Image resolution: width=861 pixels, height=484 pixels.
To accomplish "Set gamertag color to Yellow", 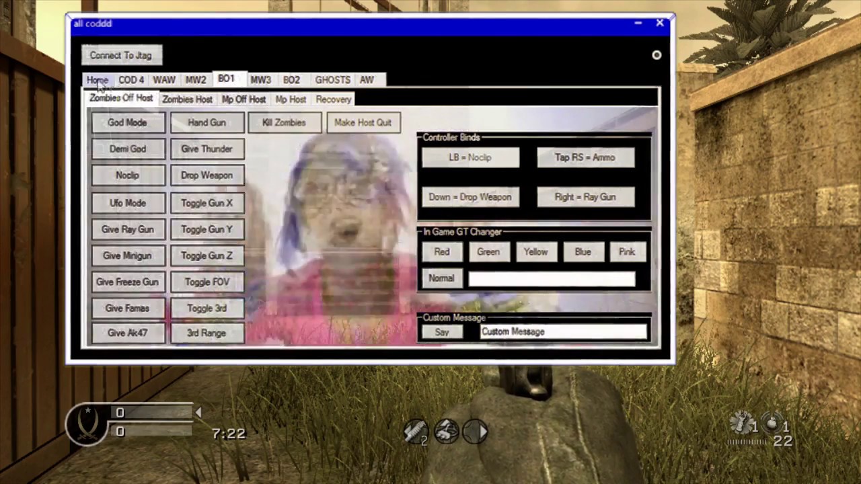I will click(536, 251).
